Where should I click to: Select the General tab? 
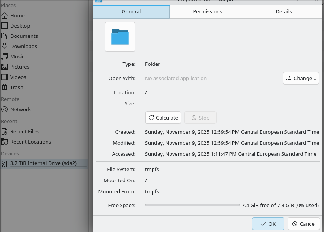[131, 11]
